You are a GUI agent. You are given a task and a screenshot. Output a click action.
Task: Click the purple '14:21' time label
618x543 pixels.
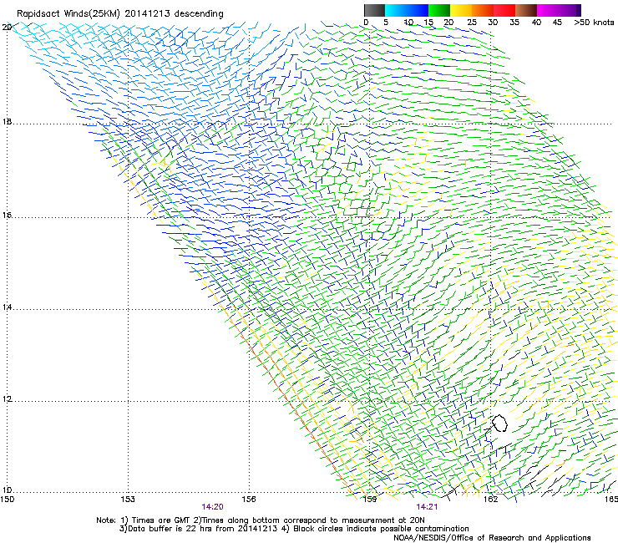427,507
